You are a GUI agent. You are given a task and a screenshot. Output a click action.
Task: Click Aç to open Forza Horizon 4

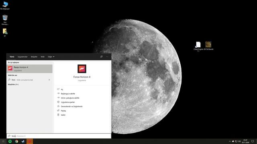(62, 90)
